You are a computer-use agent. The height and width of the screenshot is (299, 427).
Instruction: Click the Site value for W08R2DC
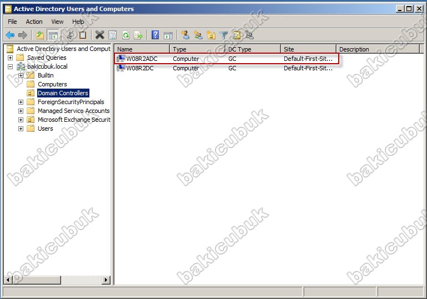(308, 68)
